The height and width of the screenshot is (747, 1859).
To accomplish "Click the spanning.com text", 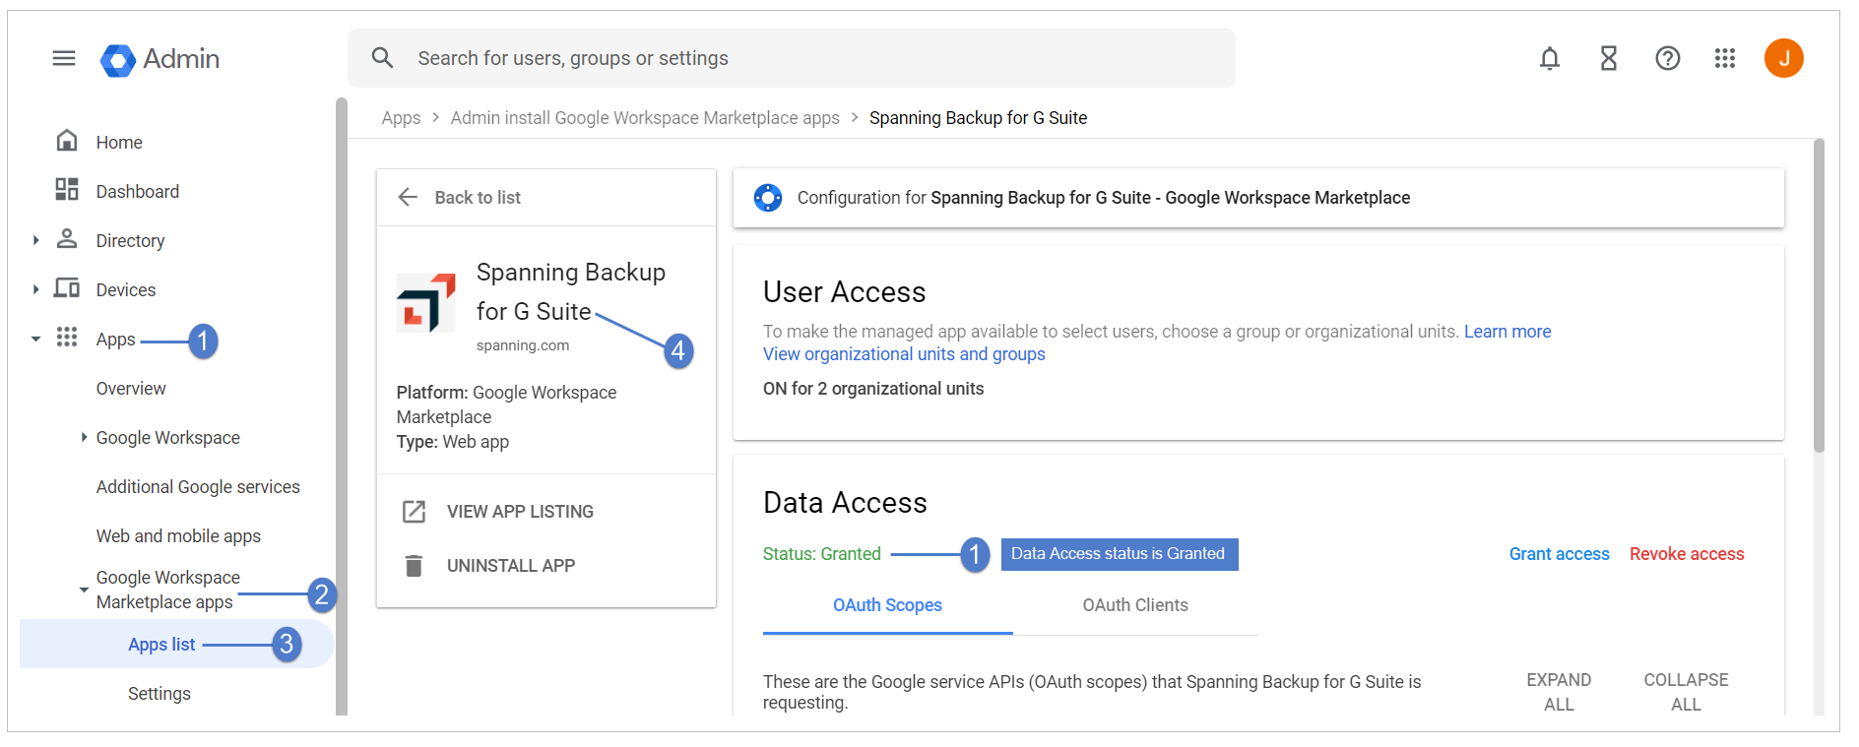I will coord(523,345).
